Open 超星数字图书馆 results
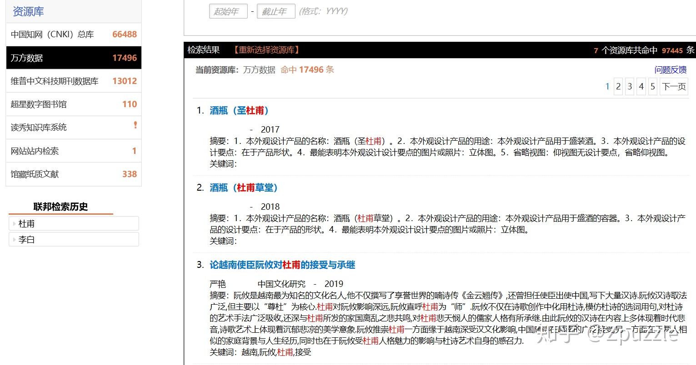 (x=74, y=104)
